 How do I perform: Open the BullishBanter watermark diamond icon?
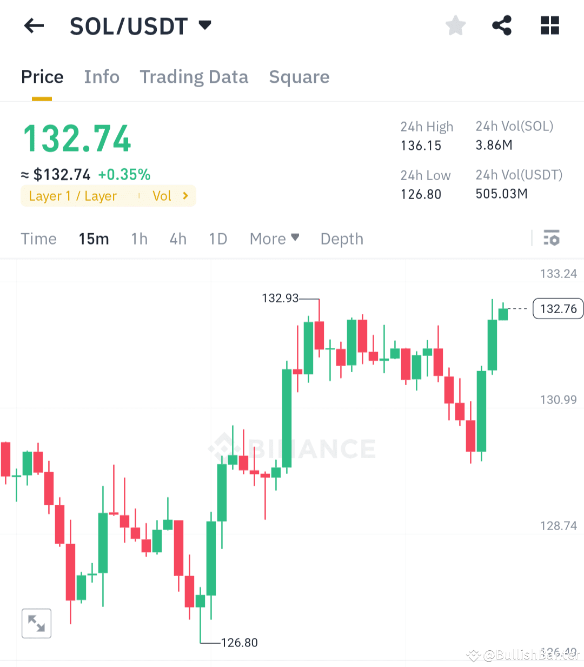coord(473,656)
